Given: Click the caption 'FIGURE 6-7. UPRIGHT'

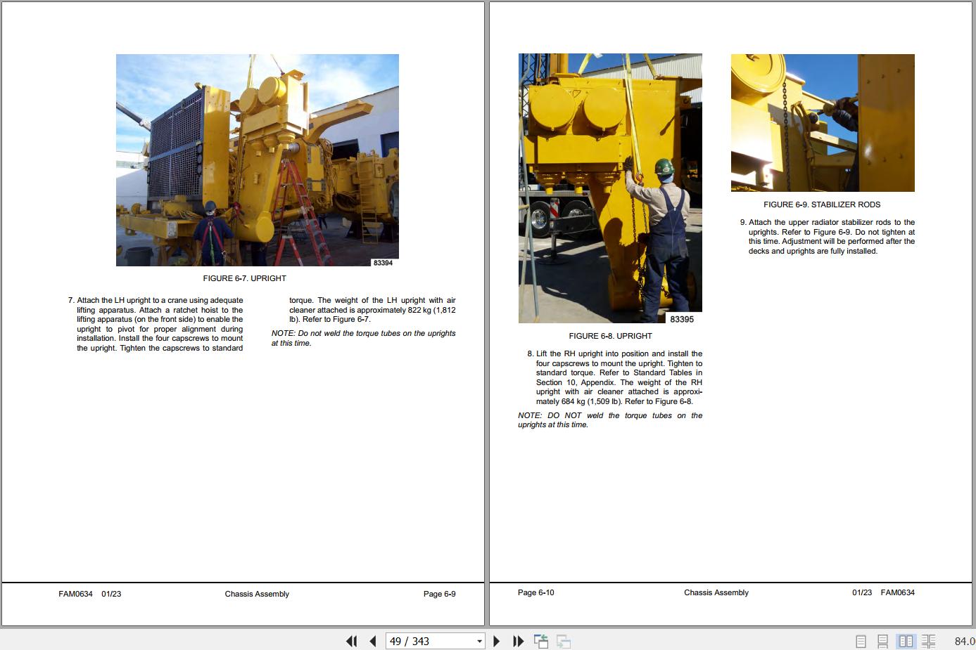Looking at the screenshot, I should click(x=244, y=278).
